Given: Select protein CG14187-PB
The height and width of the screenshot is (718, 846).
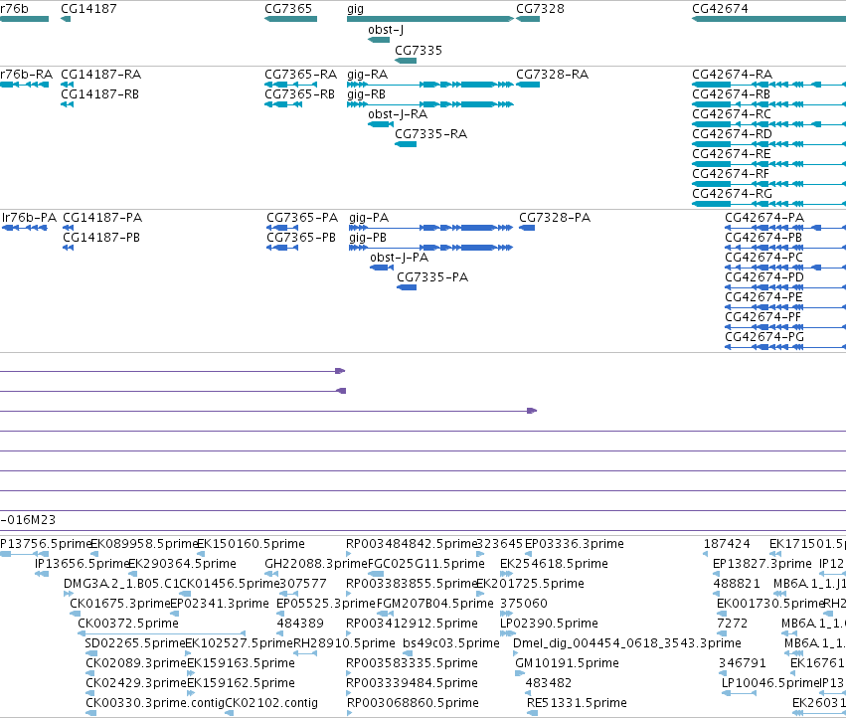Looking at the screenshot, I should coord(101,238).
